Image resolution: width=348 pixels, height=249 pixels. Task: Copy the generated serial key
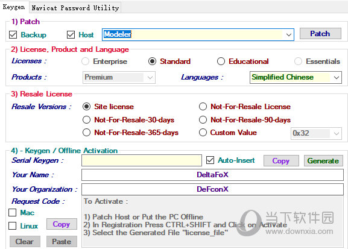[x=281, y=160]
